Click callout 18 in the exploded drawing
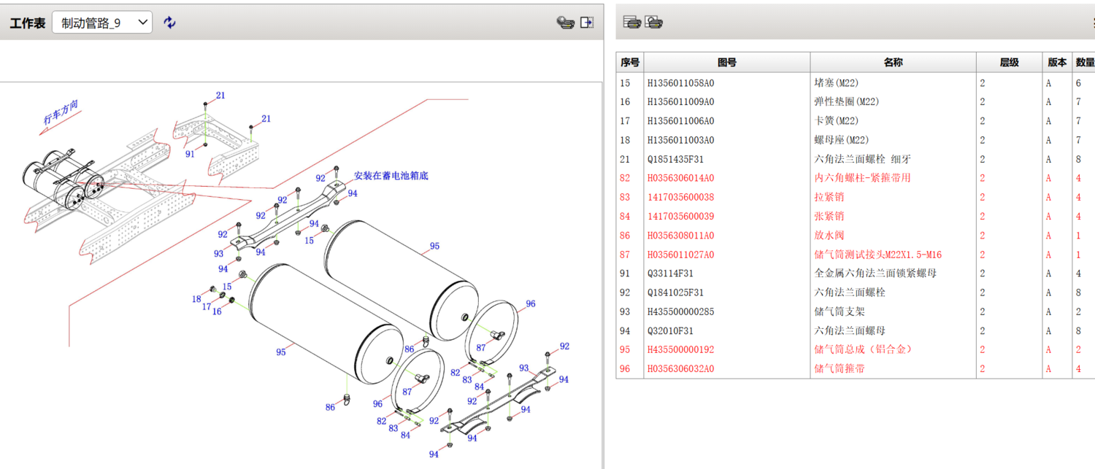 pyautogui.click(x=196, y=299)
